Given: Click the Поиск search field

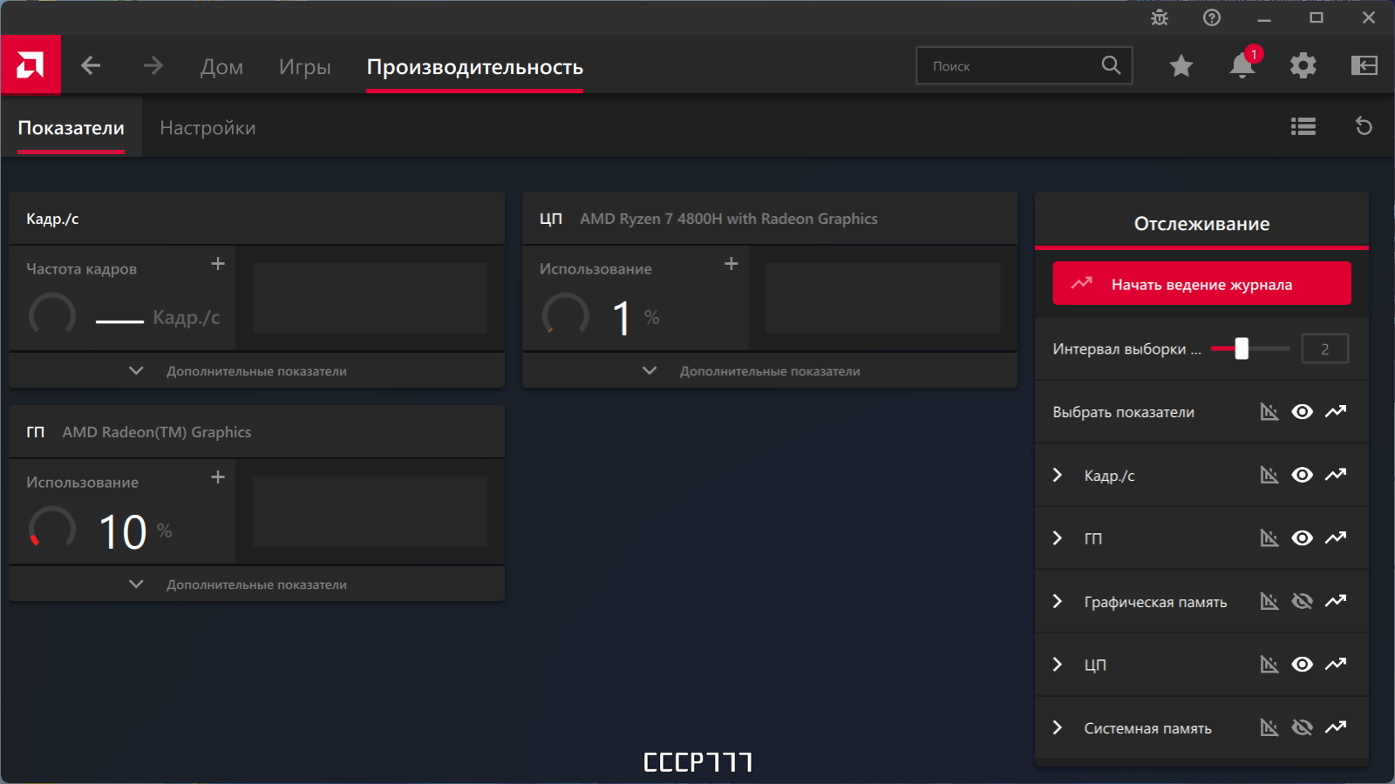Looking at the screenshot, I should [x=1011, y=66].
